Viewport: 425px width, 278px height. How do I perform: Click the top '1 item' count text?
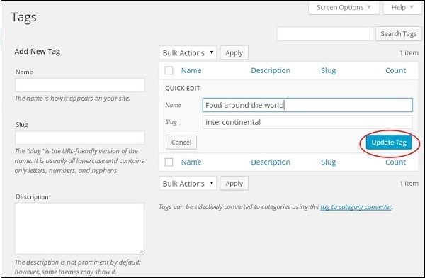(409, 53)
